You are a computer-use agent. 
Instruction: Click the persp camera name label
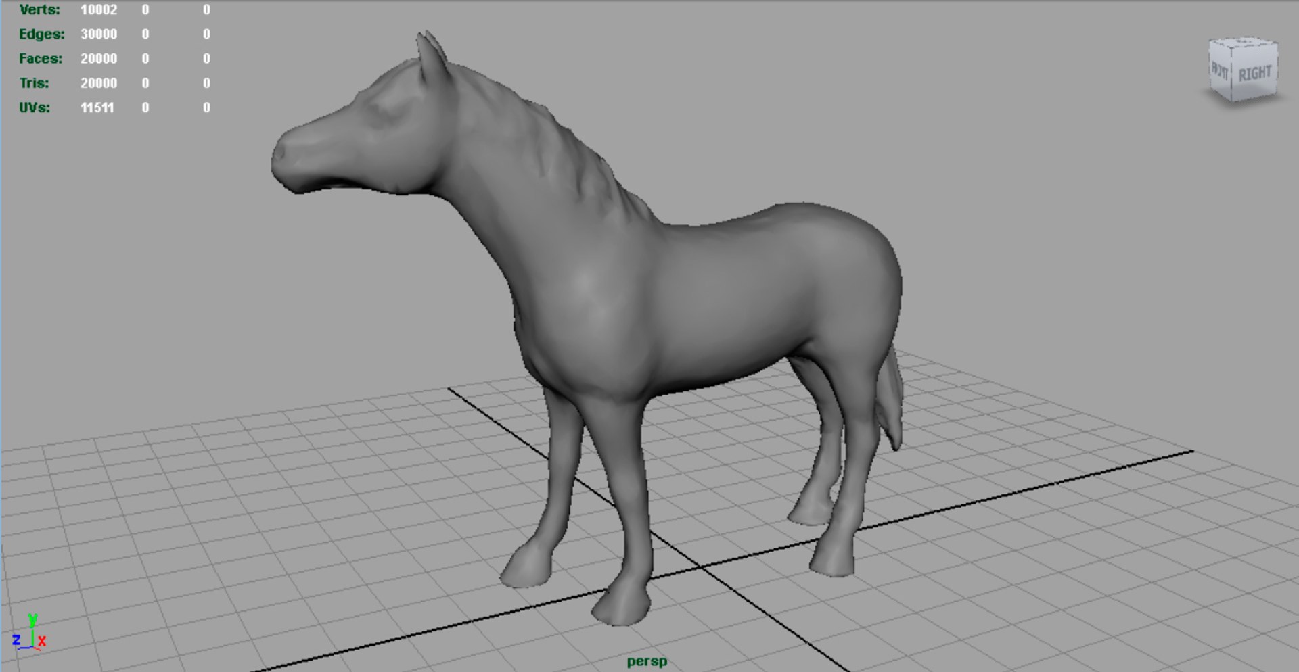(x=647, y=661)
